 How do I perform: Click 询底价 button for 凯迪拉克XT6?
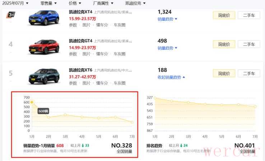[x=224, y=73]
